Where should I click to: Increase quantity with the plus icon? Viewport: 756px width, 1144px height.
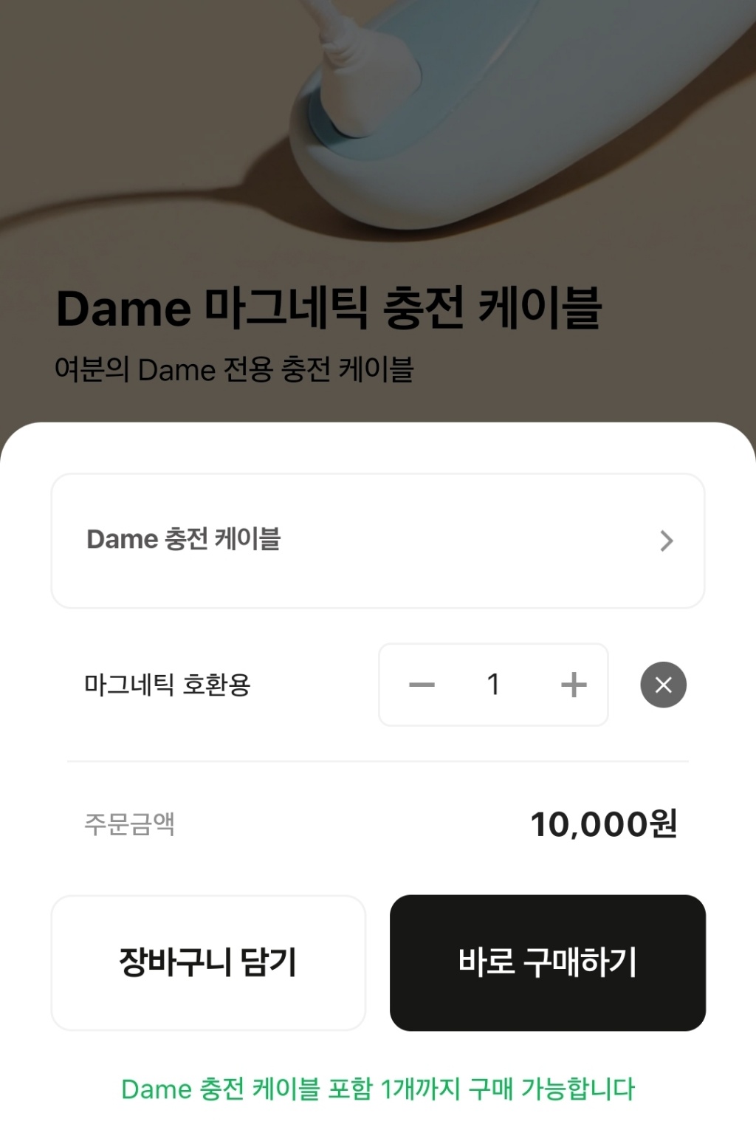574,685
